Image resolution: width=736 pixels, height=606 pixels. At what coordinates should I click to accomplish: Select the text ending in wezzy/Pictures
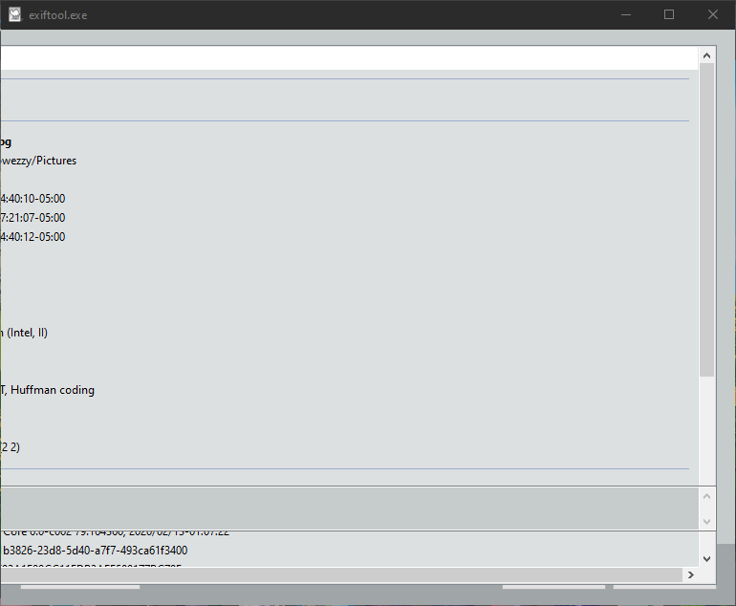[x=38, y=161]
